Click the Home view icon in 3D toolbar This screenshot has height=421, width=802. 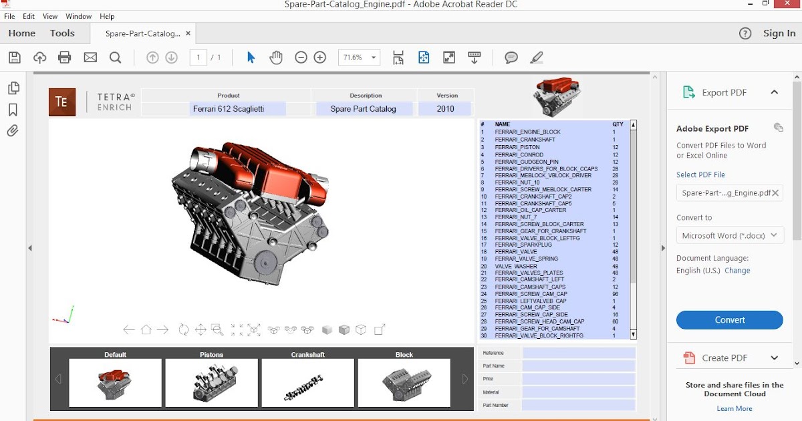pyautogui.click(x=147, y=329)
